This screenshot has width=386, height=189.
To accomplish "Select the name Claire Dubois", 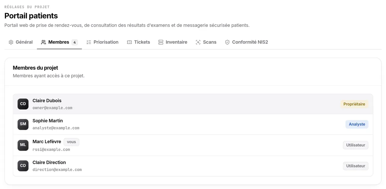I will pos(47,100).
